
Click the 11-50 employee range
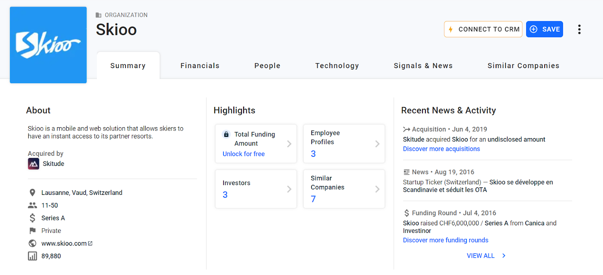tap(50, 205)
